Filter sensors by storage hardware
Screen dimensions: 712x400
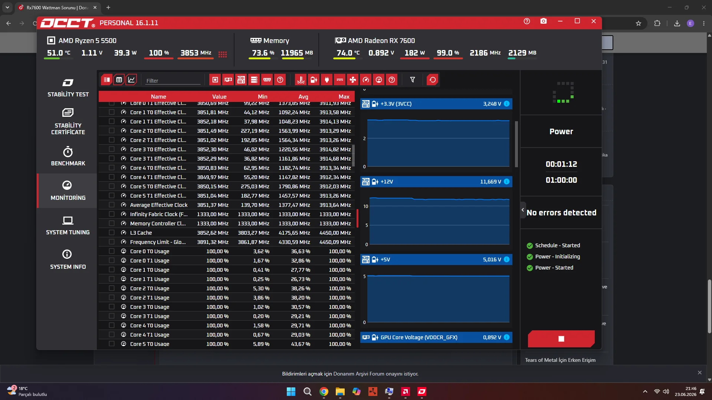coord(254,80)
